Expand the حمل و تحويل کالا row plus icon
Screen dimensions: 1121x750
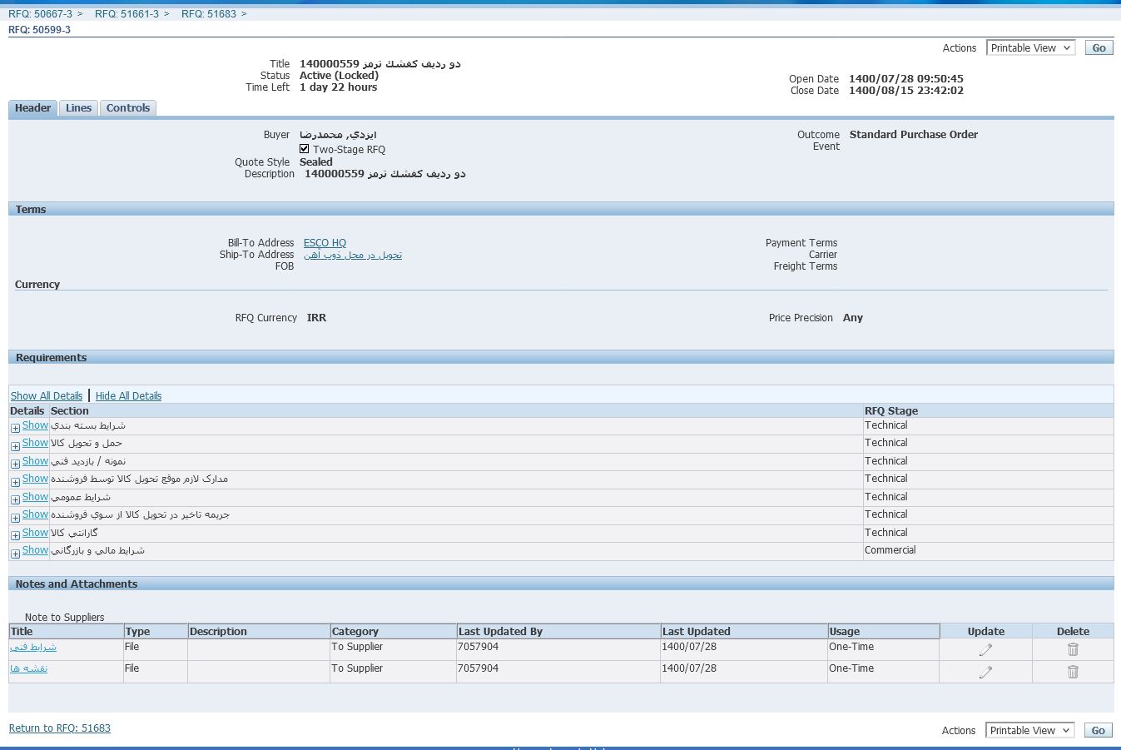coord(15,446)
